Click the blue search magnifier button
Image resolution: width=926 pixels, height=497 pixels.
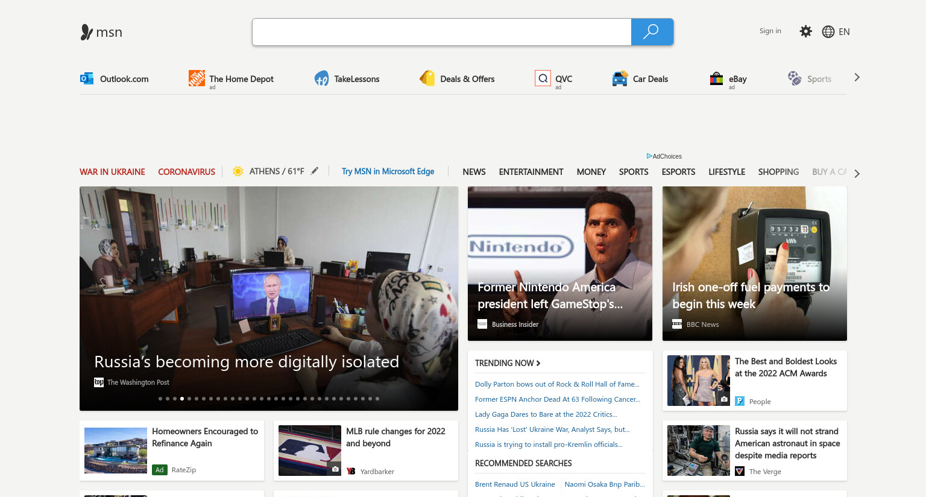click(x=652, y=32)
